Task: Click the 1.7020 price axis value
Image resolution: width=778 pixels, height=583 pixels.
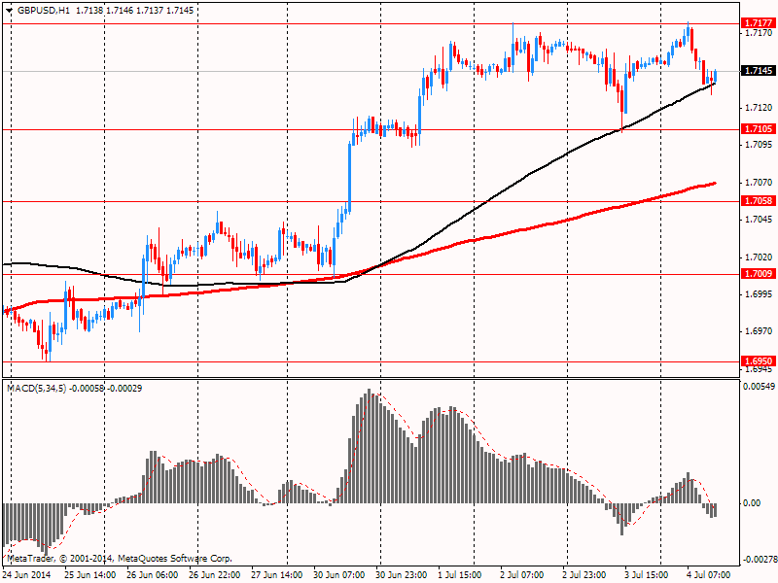Action: coord(759,257)
